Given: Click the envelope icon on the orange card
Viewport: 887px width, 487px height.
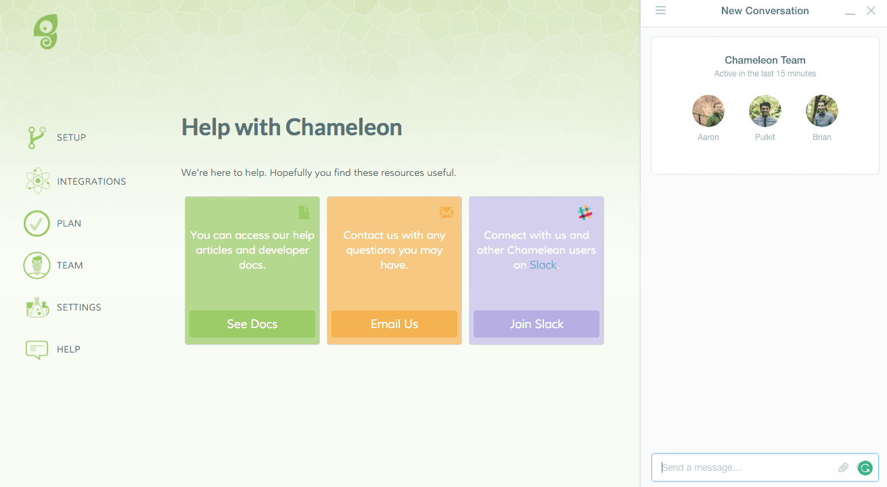Looking at the screenshot, I should coord(446,212).
